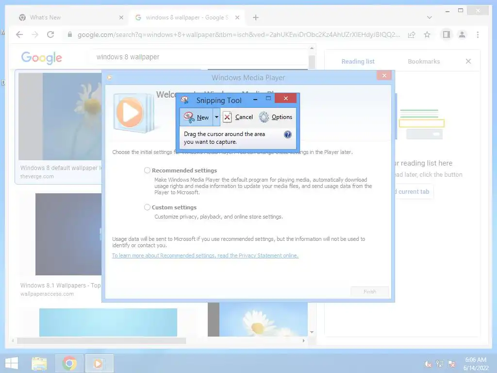Select Custom settings radio button
The width and height of the screenshot is (497, 373).
pyautogui.click(x=147, y=207)
